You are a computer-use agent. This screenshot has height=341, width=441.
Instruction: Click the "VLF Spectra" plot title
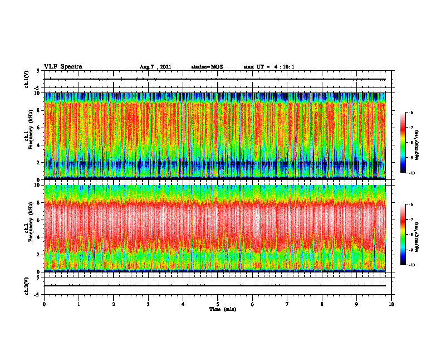63,67
